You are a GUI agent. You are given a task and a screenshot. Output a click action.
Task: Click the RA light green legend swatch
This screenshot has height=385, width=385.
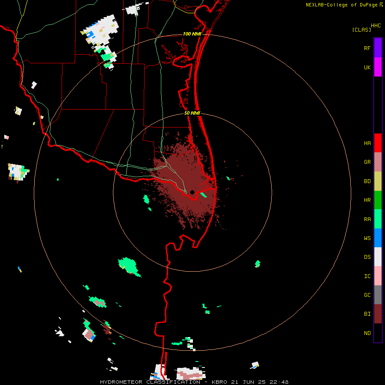[378, 219]
